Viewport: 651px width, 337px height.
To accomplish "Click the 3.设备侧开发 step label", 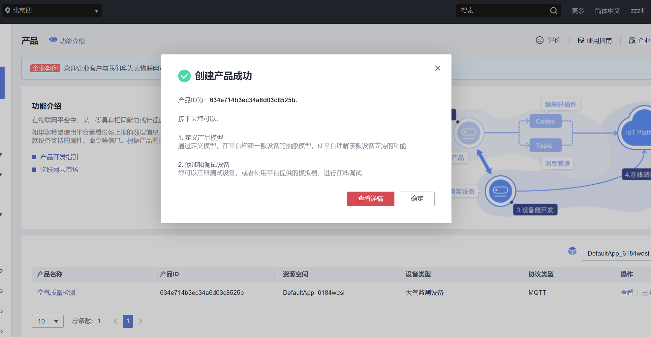I will [x=535, y=210].
